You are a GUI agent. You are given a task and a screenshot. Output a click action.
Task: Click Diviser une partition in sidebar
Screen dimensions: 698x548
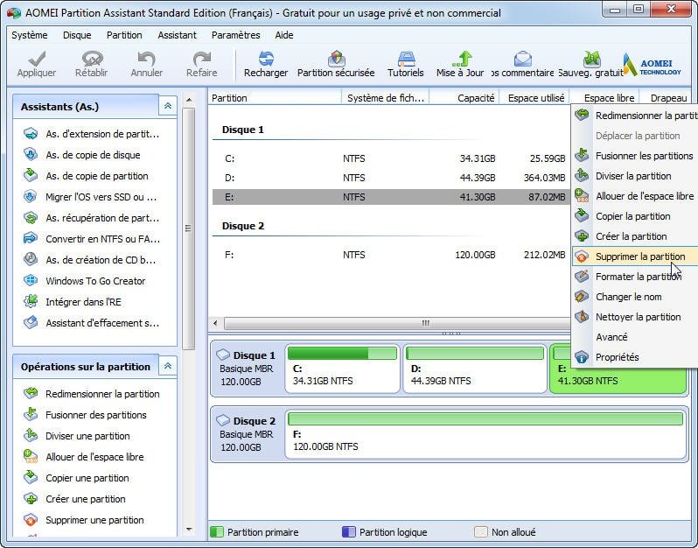click(x=77, y=435)
